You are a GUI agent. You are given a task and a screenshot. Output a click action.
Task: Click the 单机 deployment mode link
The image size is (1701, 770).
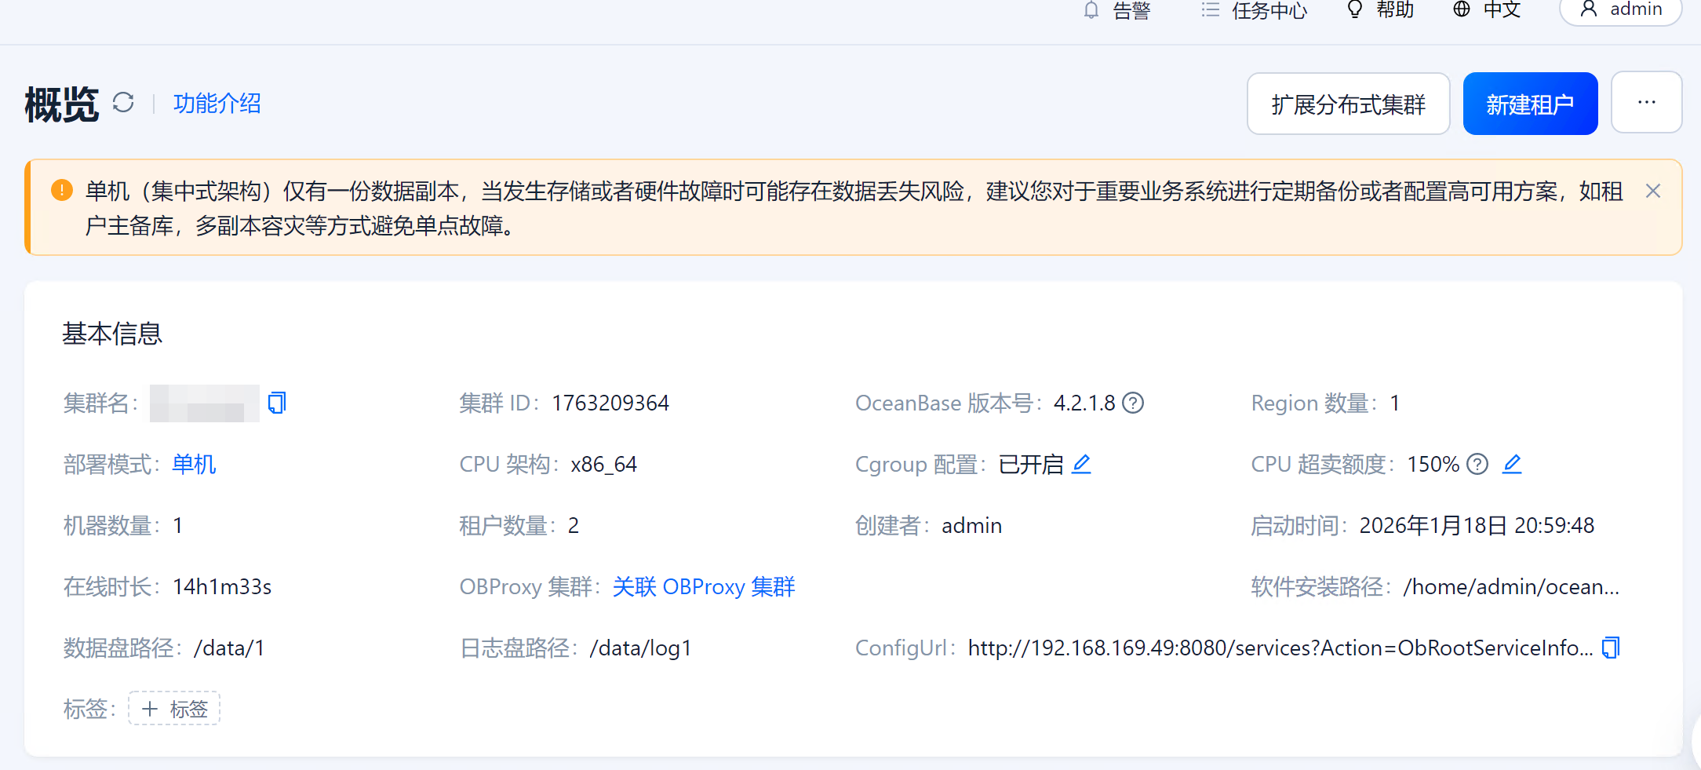194,464
